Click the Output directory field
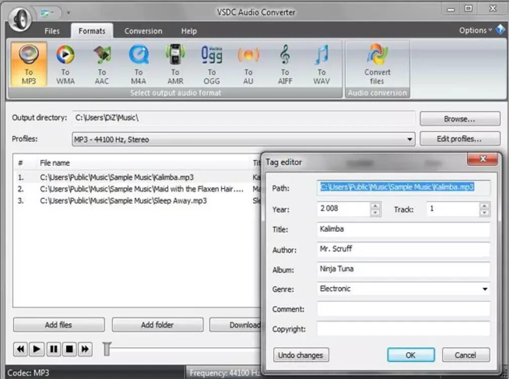 tap(243, 118)
